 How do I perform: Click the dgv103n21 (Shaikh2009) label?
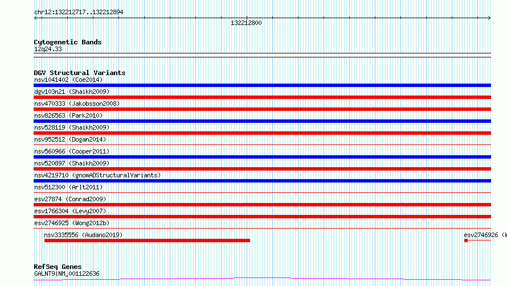click(x=72, y=92)
